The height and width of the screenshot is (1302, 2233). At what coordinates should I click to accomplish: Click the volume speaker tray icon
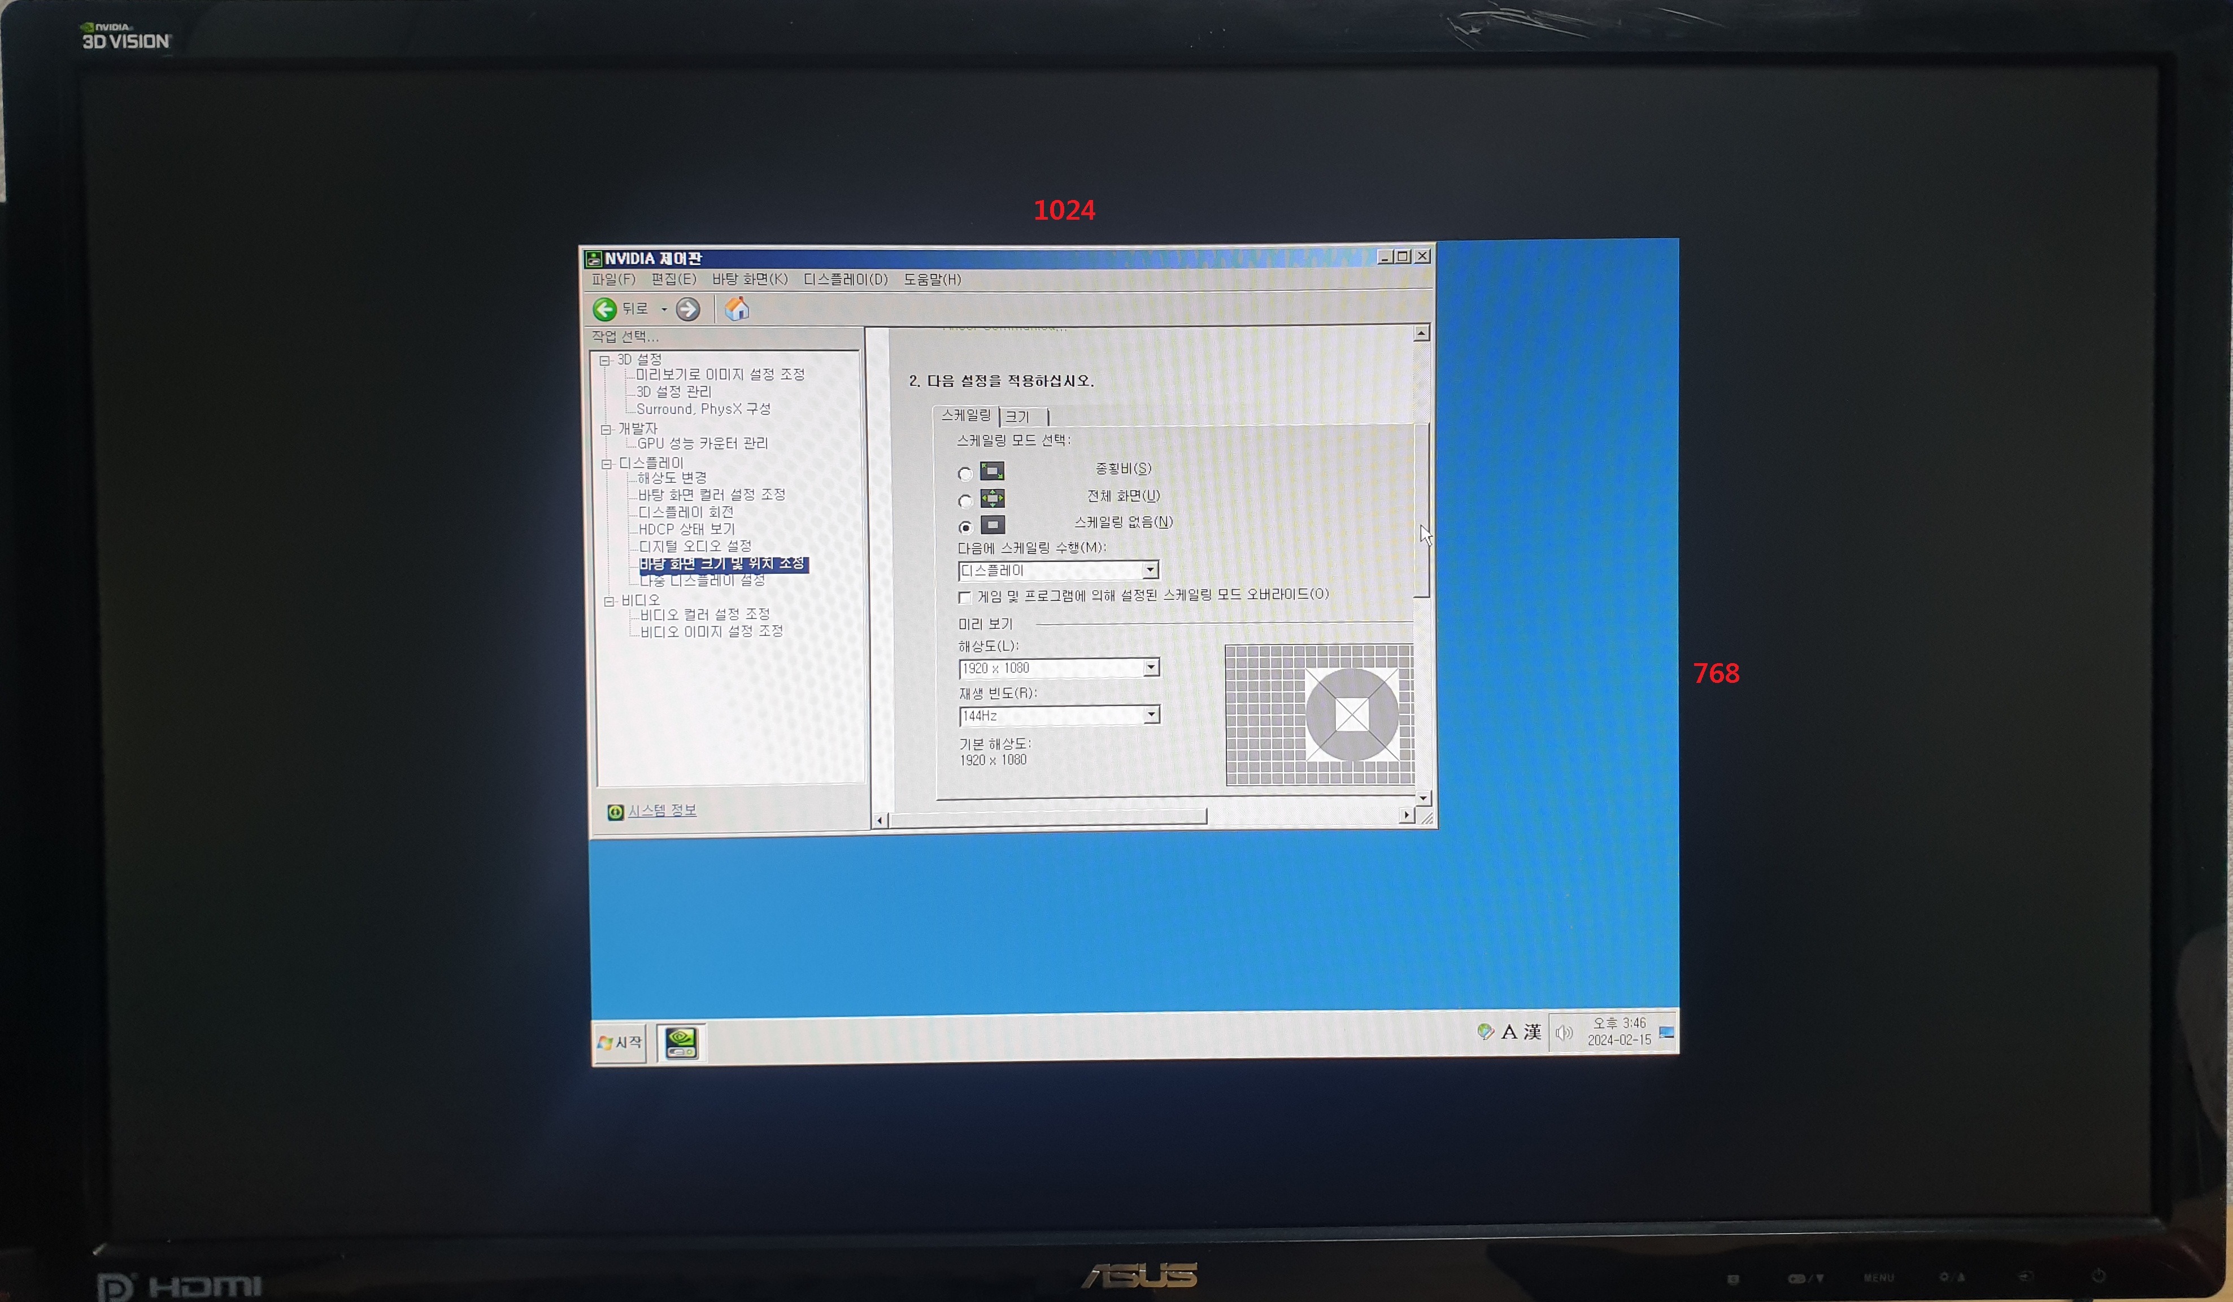[x=1563, y=1033]
